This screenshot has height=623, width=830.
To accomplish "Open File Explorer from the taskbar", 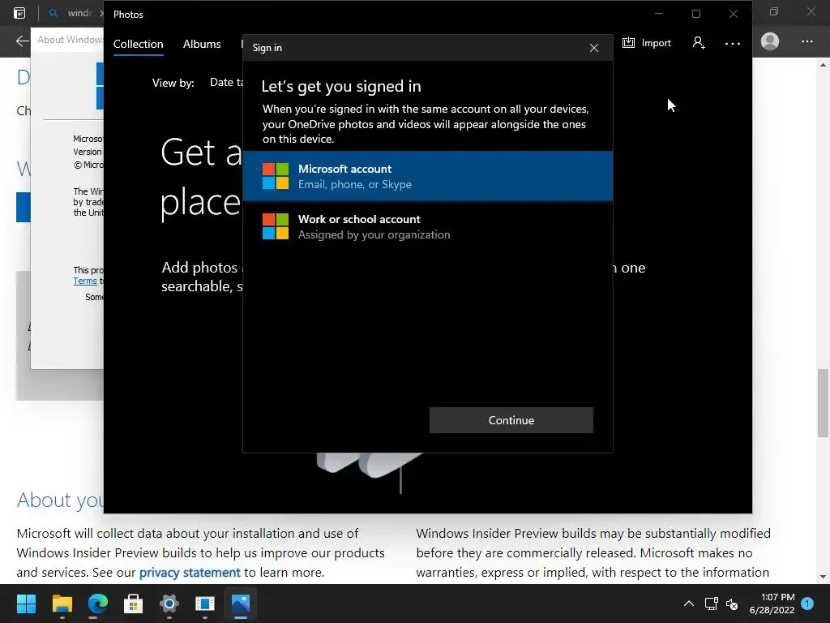I will (62, 604).
